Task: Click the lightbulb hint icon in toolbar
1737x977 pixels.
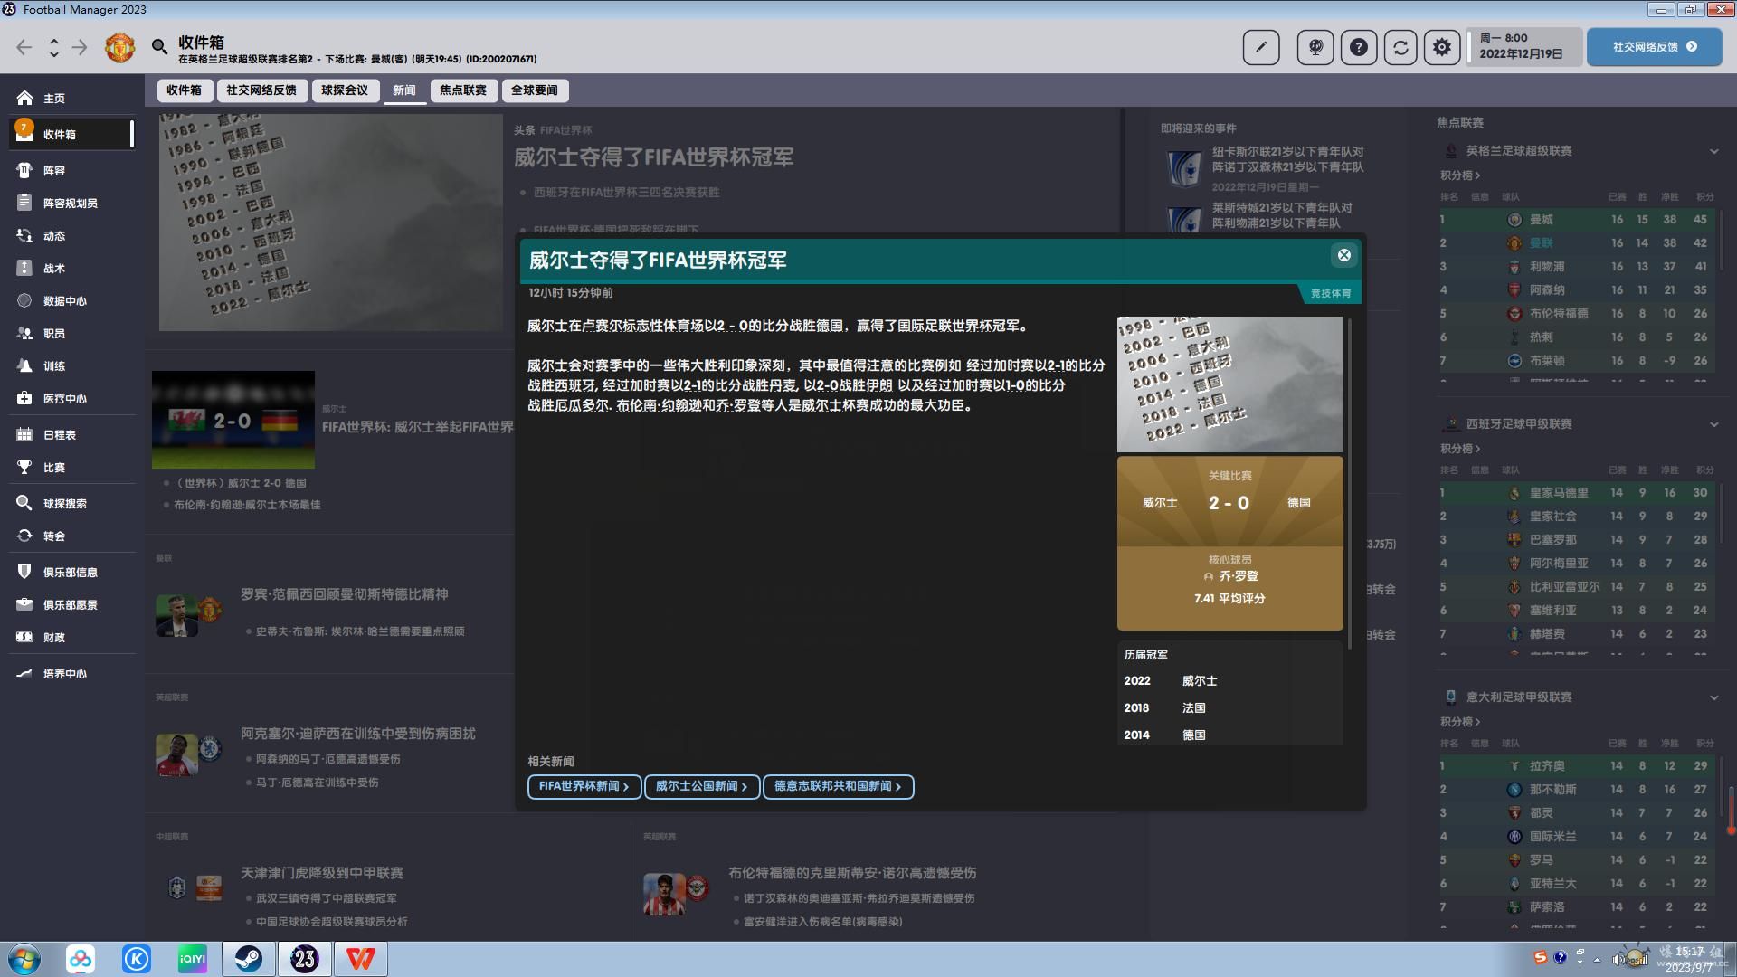Action: (1315, 47)
